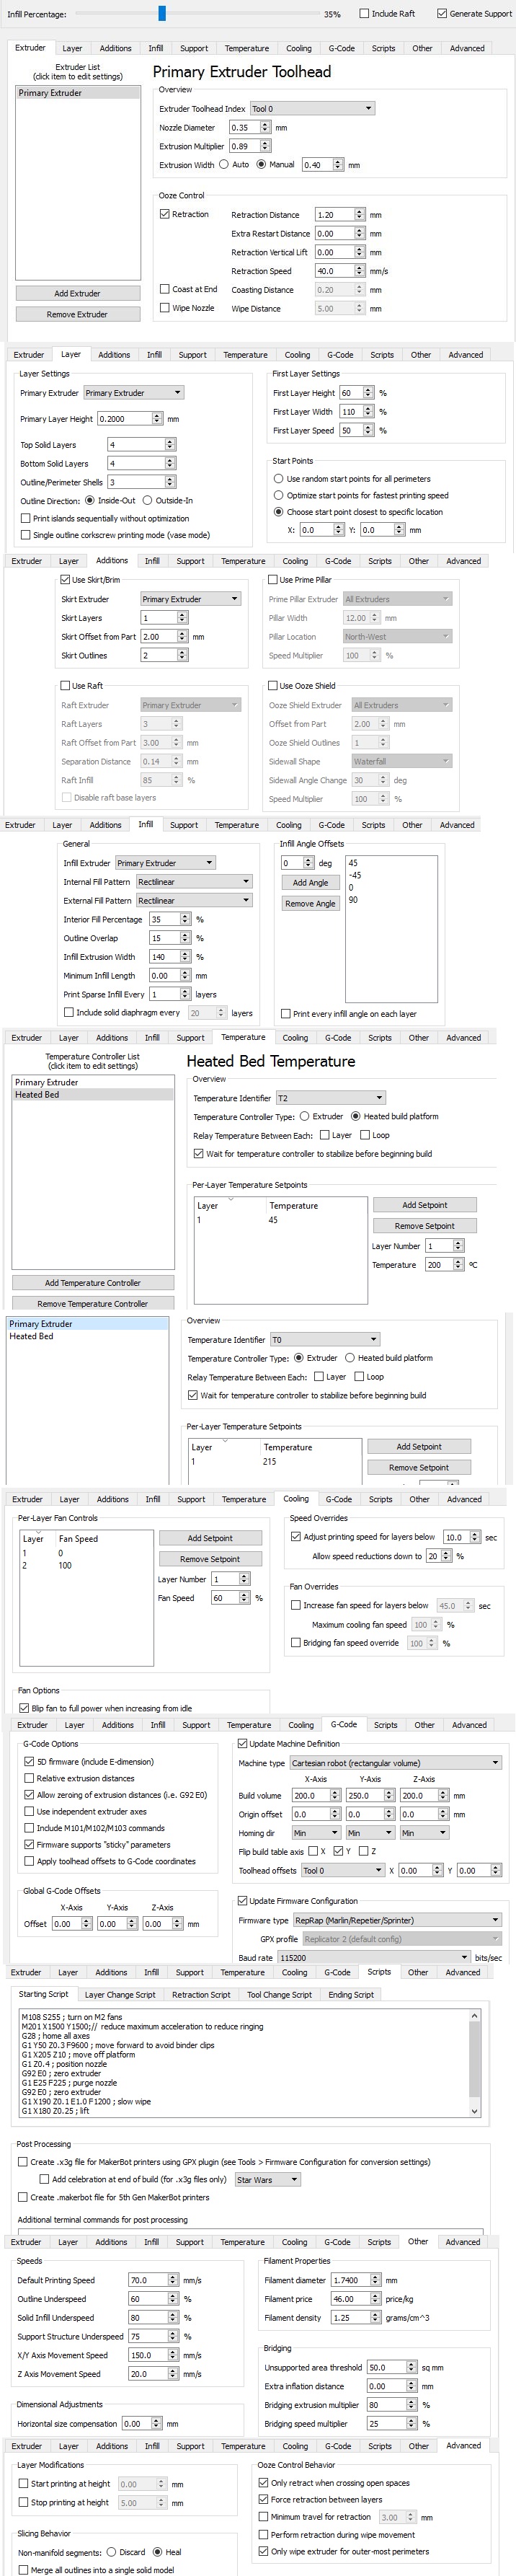Image resolution: width=516 pixels, height=2576 pixels.
Task: Open the Machine type dropdown
Action: (x=396, y=1763)
